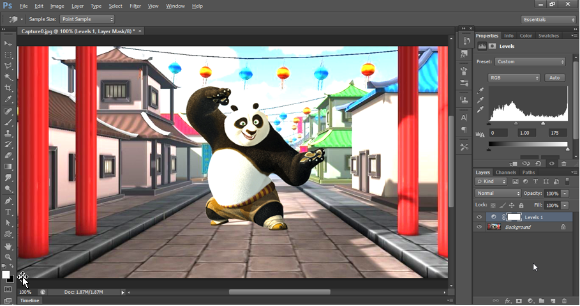Open the Eyedropper tool preset picker
The height and width of the screenshot is (306, 580).
(x=15, y=19)
